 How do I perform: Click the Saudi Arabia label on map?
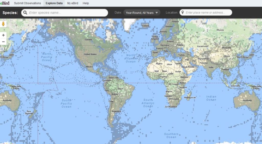coord(188,67)
